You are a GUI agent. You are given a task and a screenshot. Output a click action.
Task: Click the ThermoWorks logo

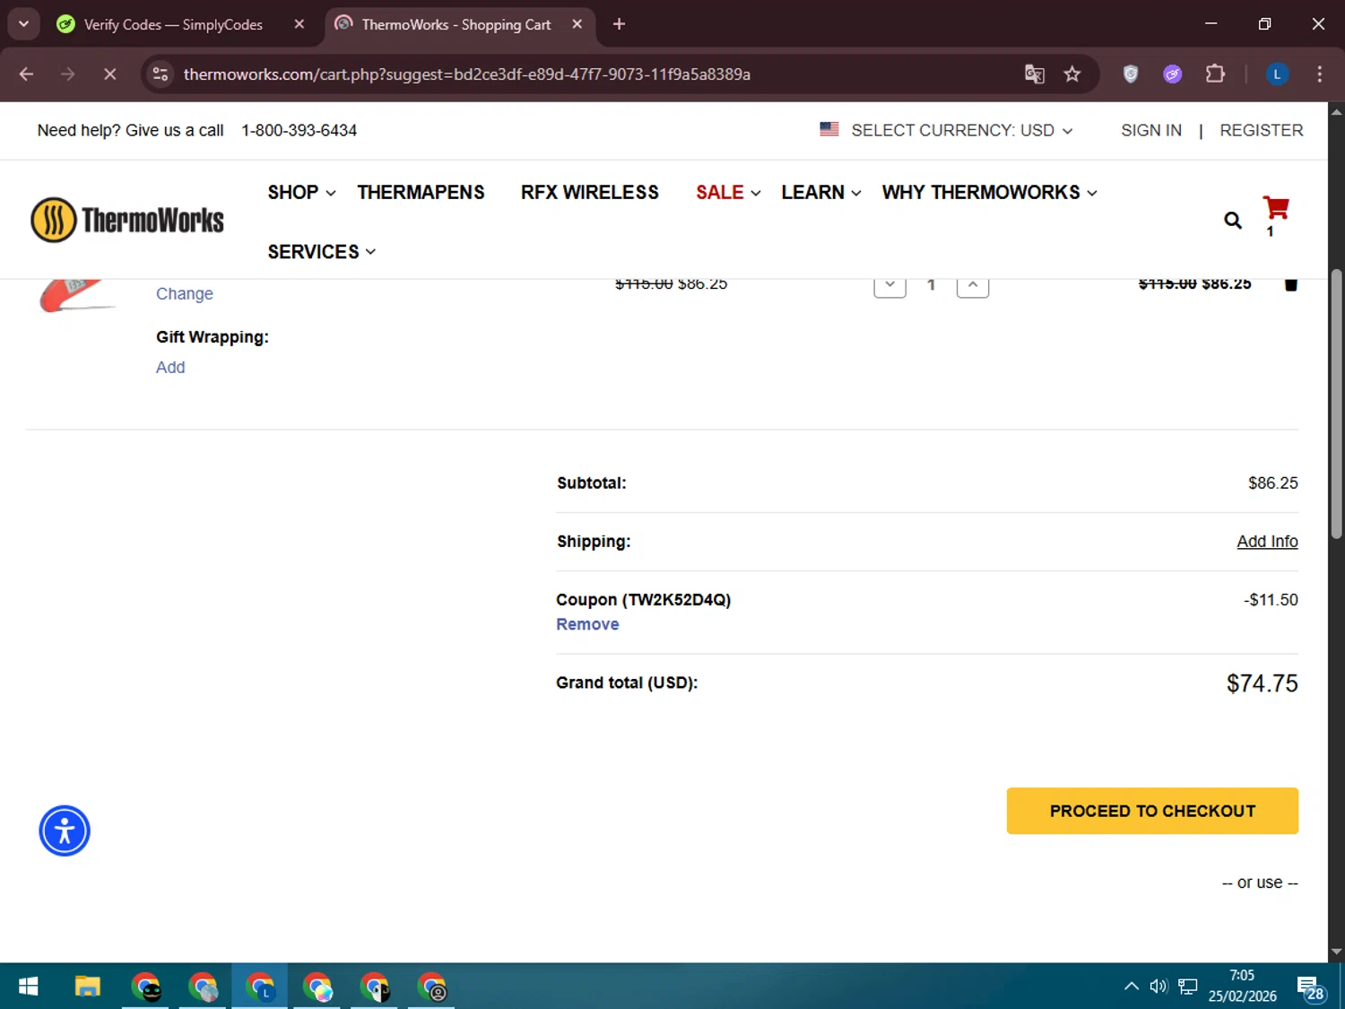[127, 220]
